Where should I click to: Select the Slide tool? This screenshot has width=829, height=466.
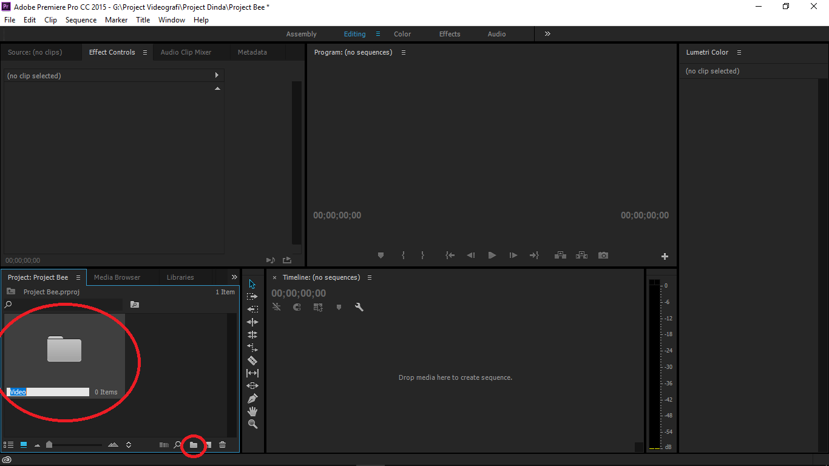[252, 386]
